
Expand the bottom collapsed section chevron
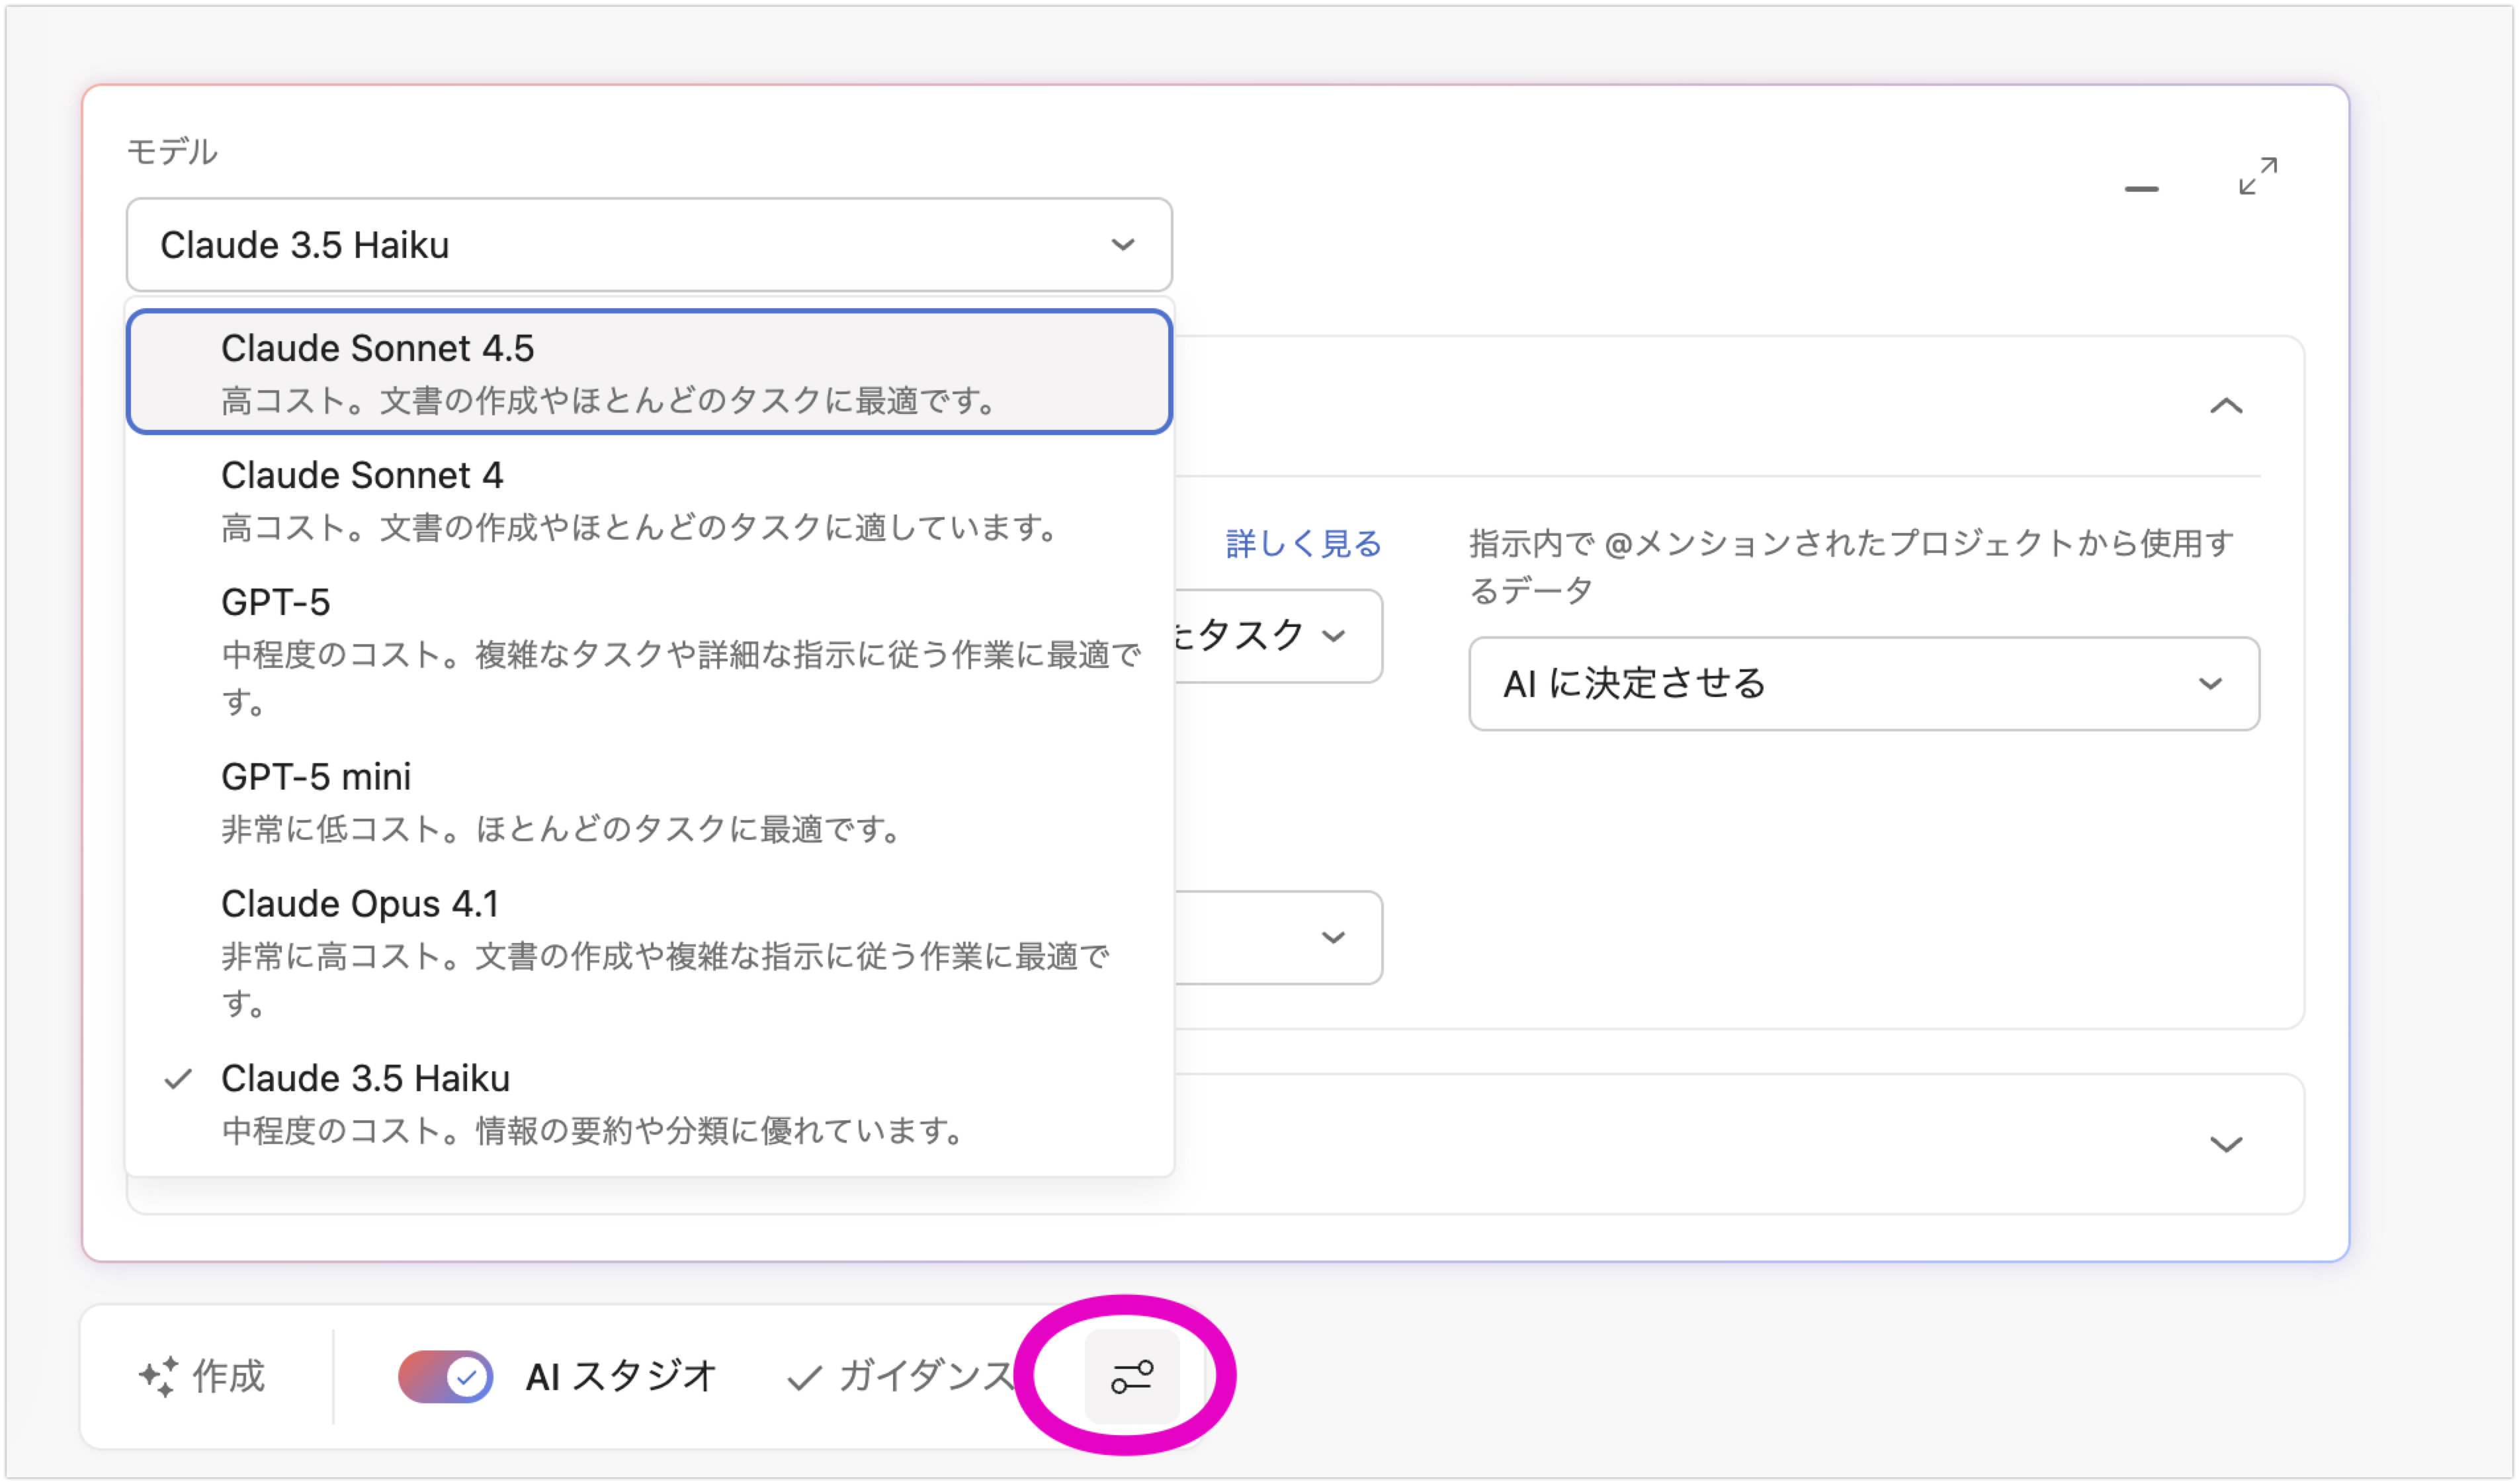coord(2225,1144)
